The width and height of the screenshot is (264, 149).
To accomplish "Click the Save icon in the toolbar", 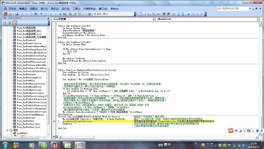I will click(17, 14).
